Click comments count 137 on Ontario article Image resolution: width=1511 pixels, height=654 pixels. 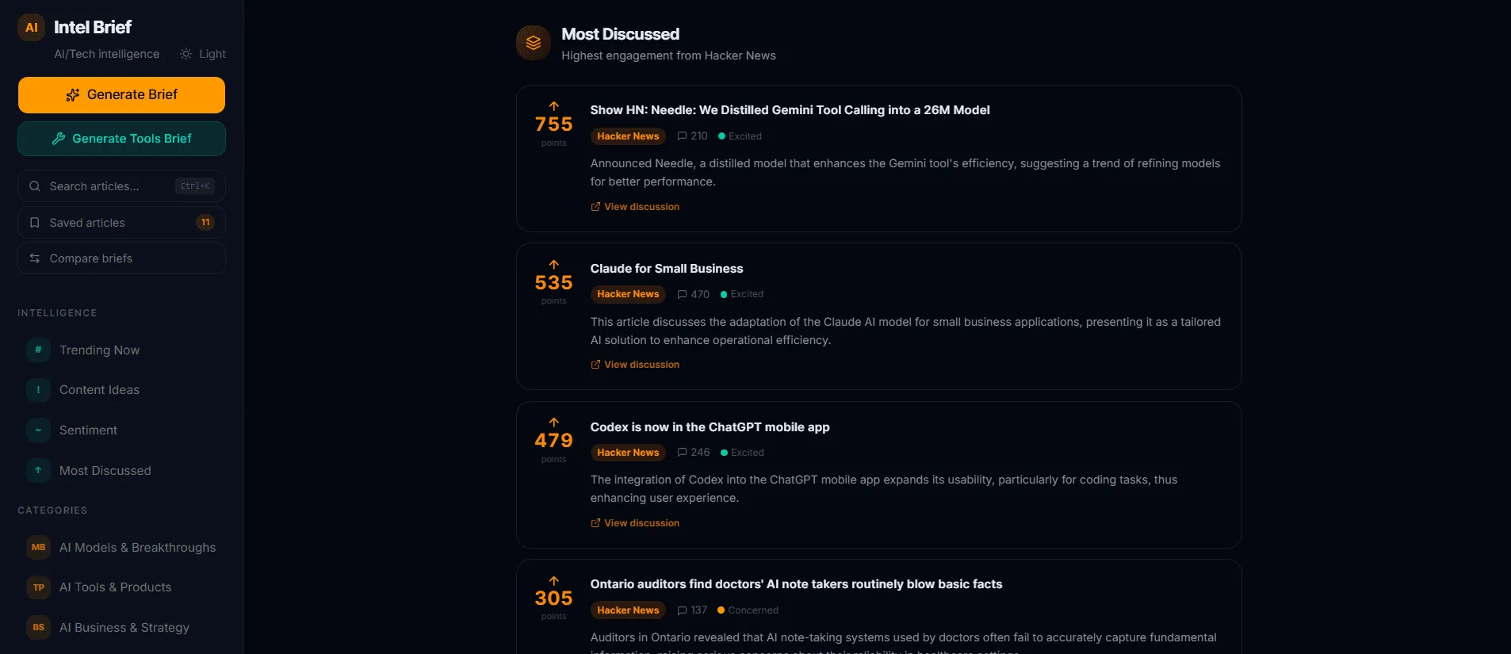tap(692, 610)
